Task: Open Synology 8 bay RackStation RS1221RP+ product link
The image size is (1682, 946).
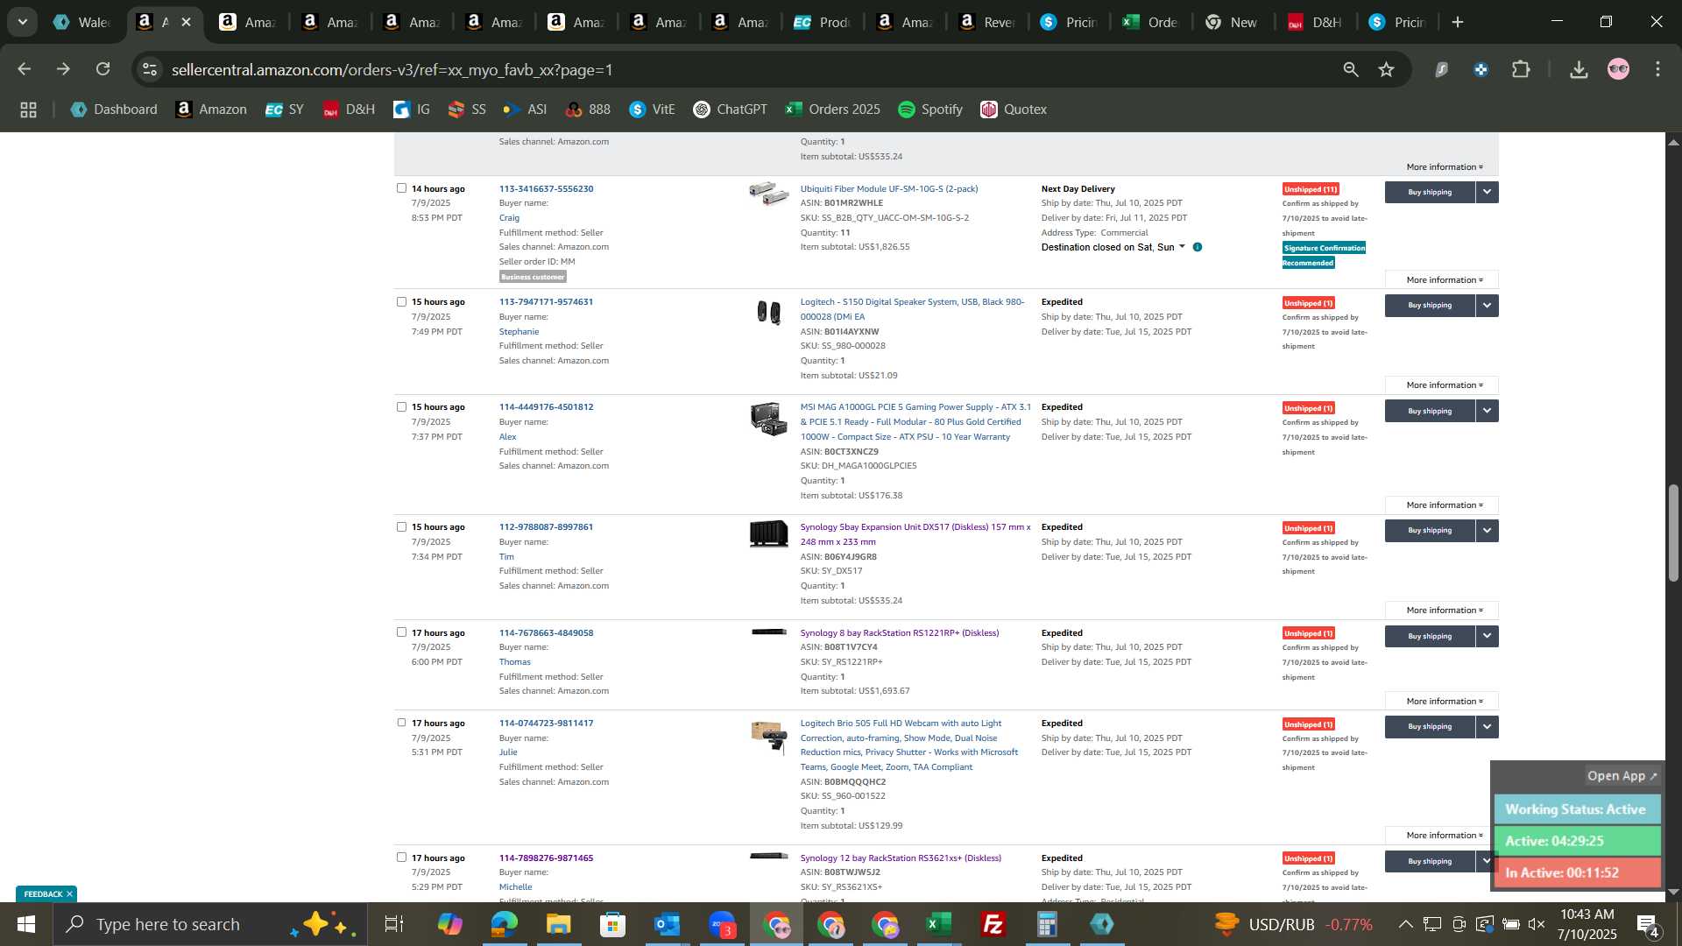Action: 899,632
